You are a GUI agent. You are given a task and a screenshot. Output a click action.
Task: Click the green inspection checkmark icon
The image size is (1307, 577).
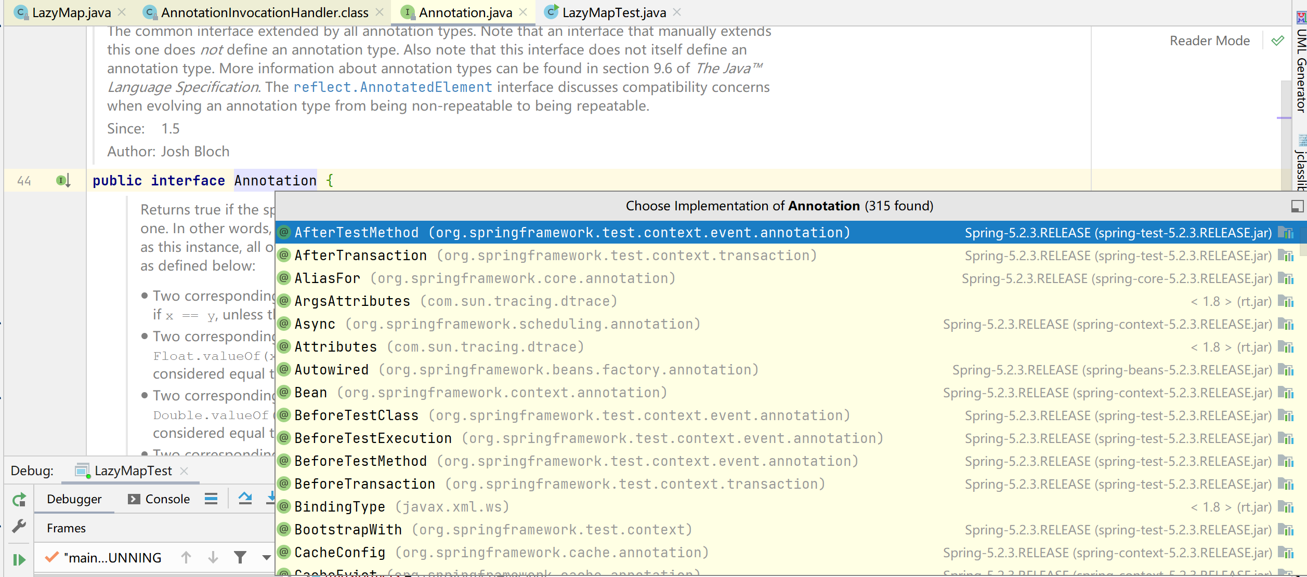(x=1277, y=41)
